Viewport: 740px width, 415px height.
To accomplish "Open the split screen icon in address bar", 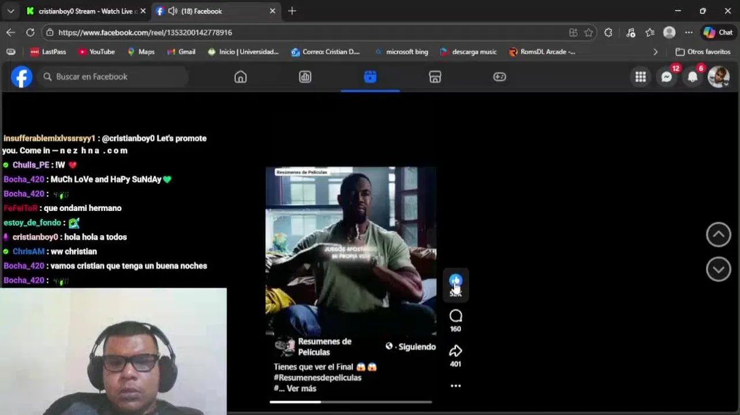I will pos(573,32).
